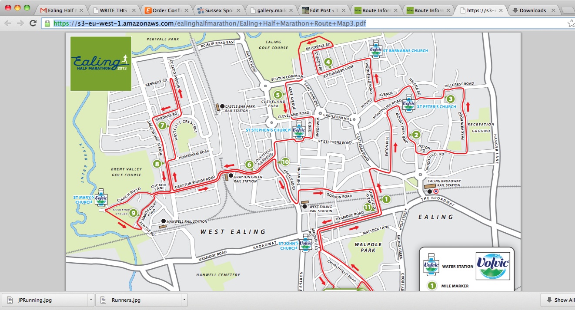Open the JPRunning.jpg download options arrow
The width and height of the screenshot is (575, 310).
[x=90, y=300]
